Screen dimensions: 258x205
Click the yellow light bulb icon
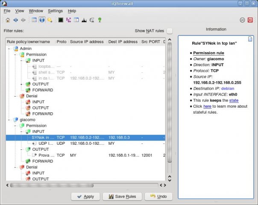coord(50,20)
